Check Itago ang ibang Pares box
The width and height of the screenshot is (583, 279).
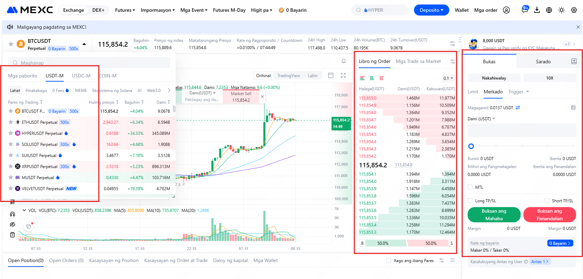pyautogui.click(x=389, y=260)
